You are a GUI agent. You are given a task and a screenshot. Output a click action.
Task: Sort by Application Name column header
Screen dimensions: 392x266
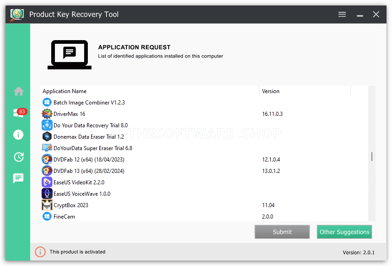pos(150,91)
